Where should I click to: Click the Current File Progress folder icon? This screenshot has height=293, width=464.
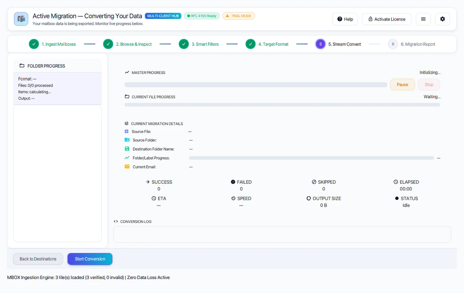(x=127, y=97)
